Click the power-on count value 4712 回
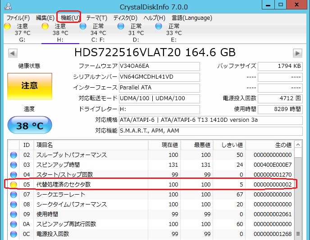Screen dimensions: 310x240 (280, 98)
